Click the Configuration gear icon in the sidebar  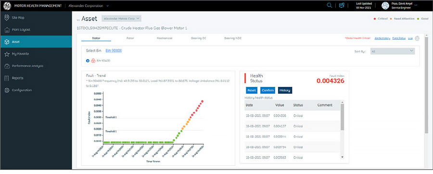click(7, 90)
